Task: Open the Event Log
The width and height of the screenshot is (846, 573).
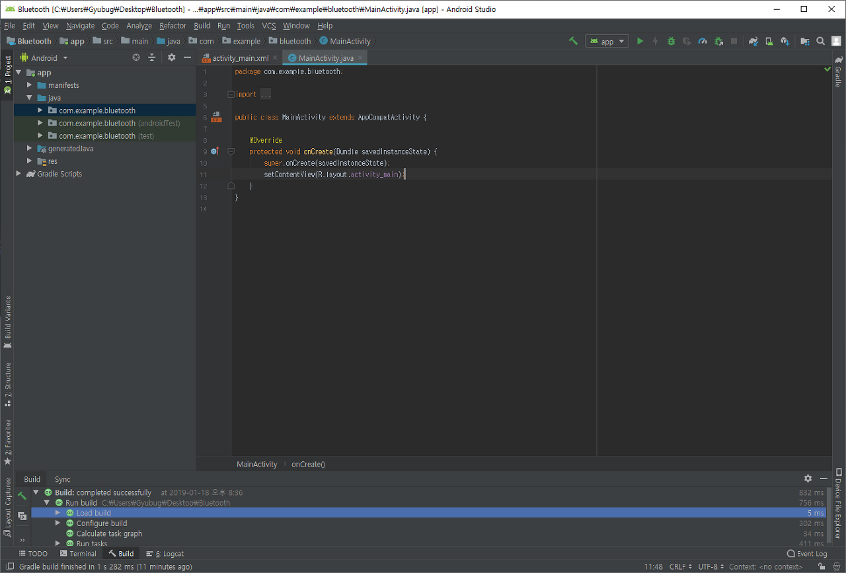Action: point(807,554)
